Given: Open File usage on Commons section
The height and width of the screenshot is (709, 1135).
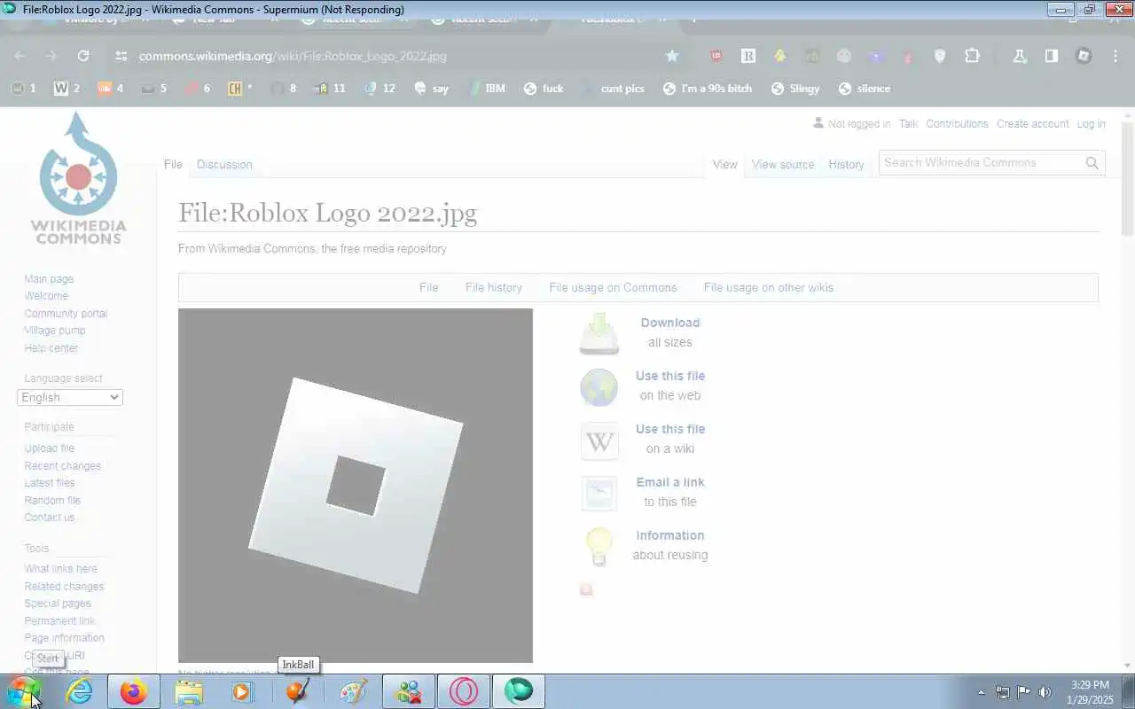Looking at the screenshot, I should (613, 287).
